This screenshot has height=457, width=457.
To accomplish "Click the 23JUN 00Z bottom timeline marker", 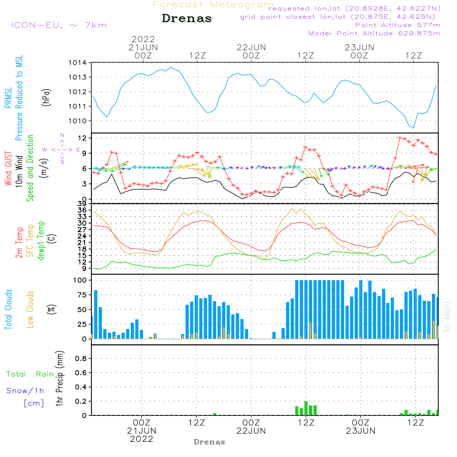I will click(x=361, y=427).
